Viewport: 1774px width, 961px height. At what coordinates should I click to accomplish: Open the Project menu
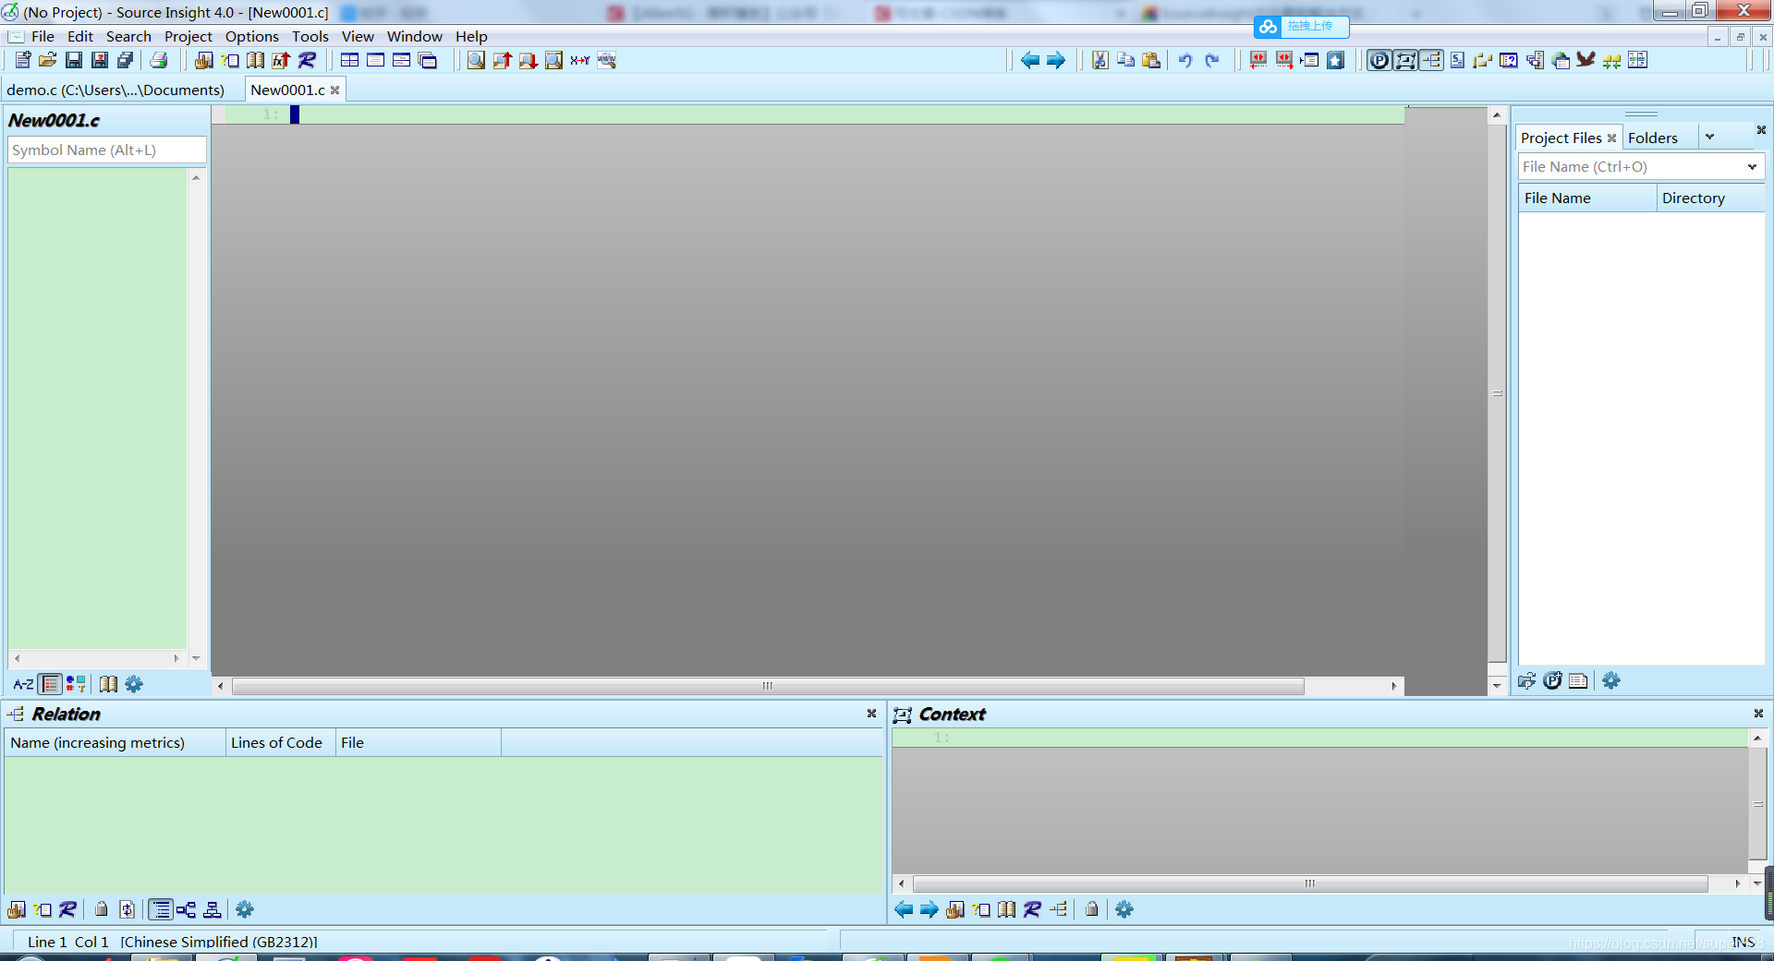coord(188,36)
